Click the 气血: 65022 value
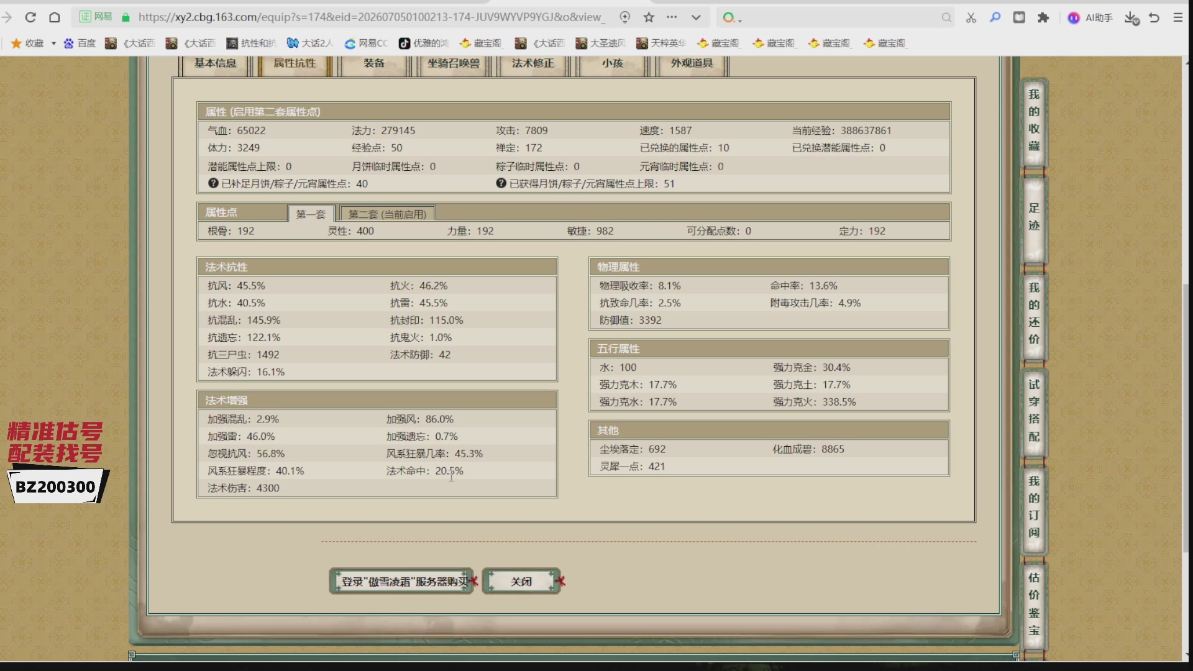The width and height of the screenshot is (1193, 671). (x=237, y=131)
